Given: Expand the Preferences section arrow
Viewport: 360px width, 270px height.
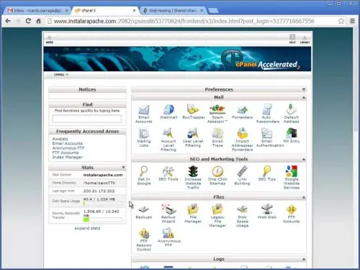Looking at the screenshot, I should click(x=304, y=89).
